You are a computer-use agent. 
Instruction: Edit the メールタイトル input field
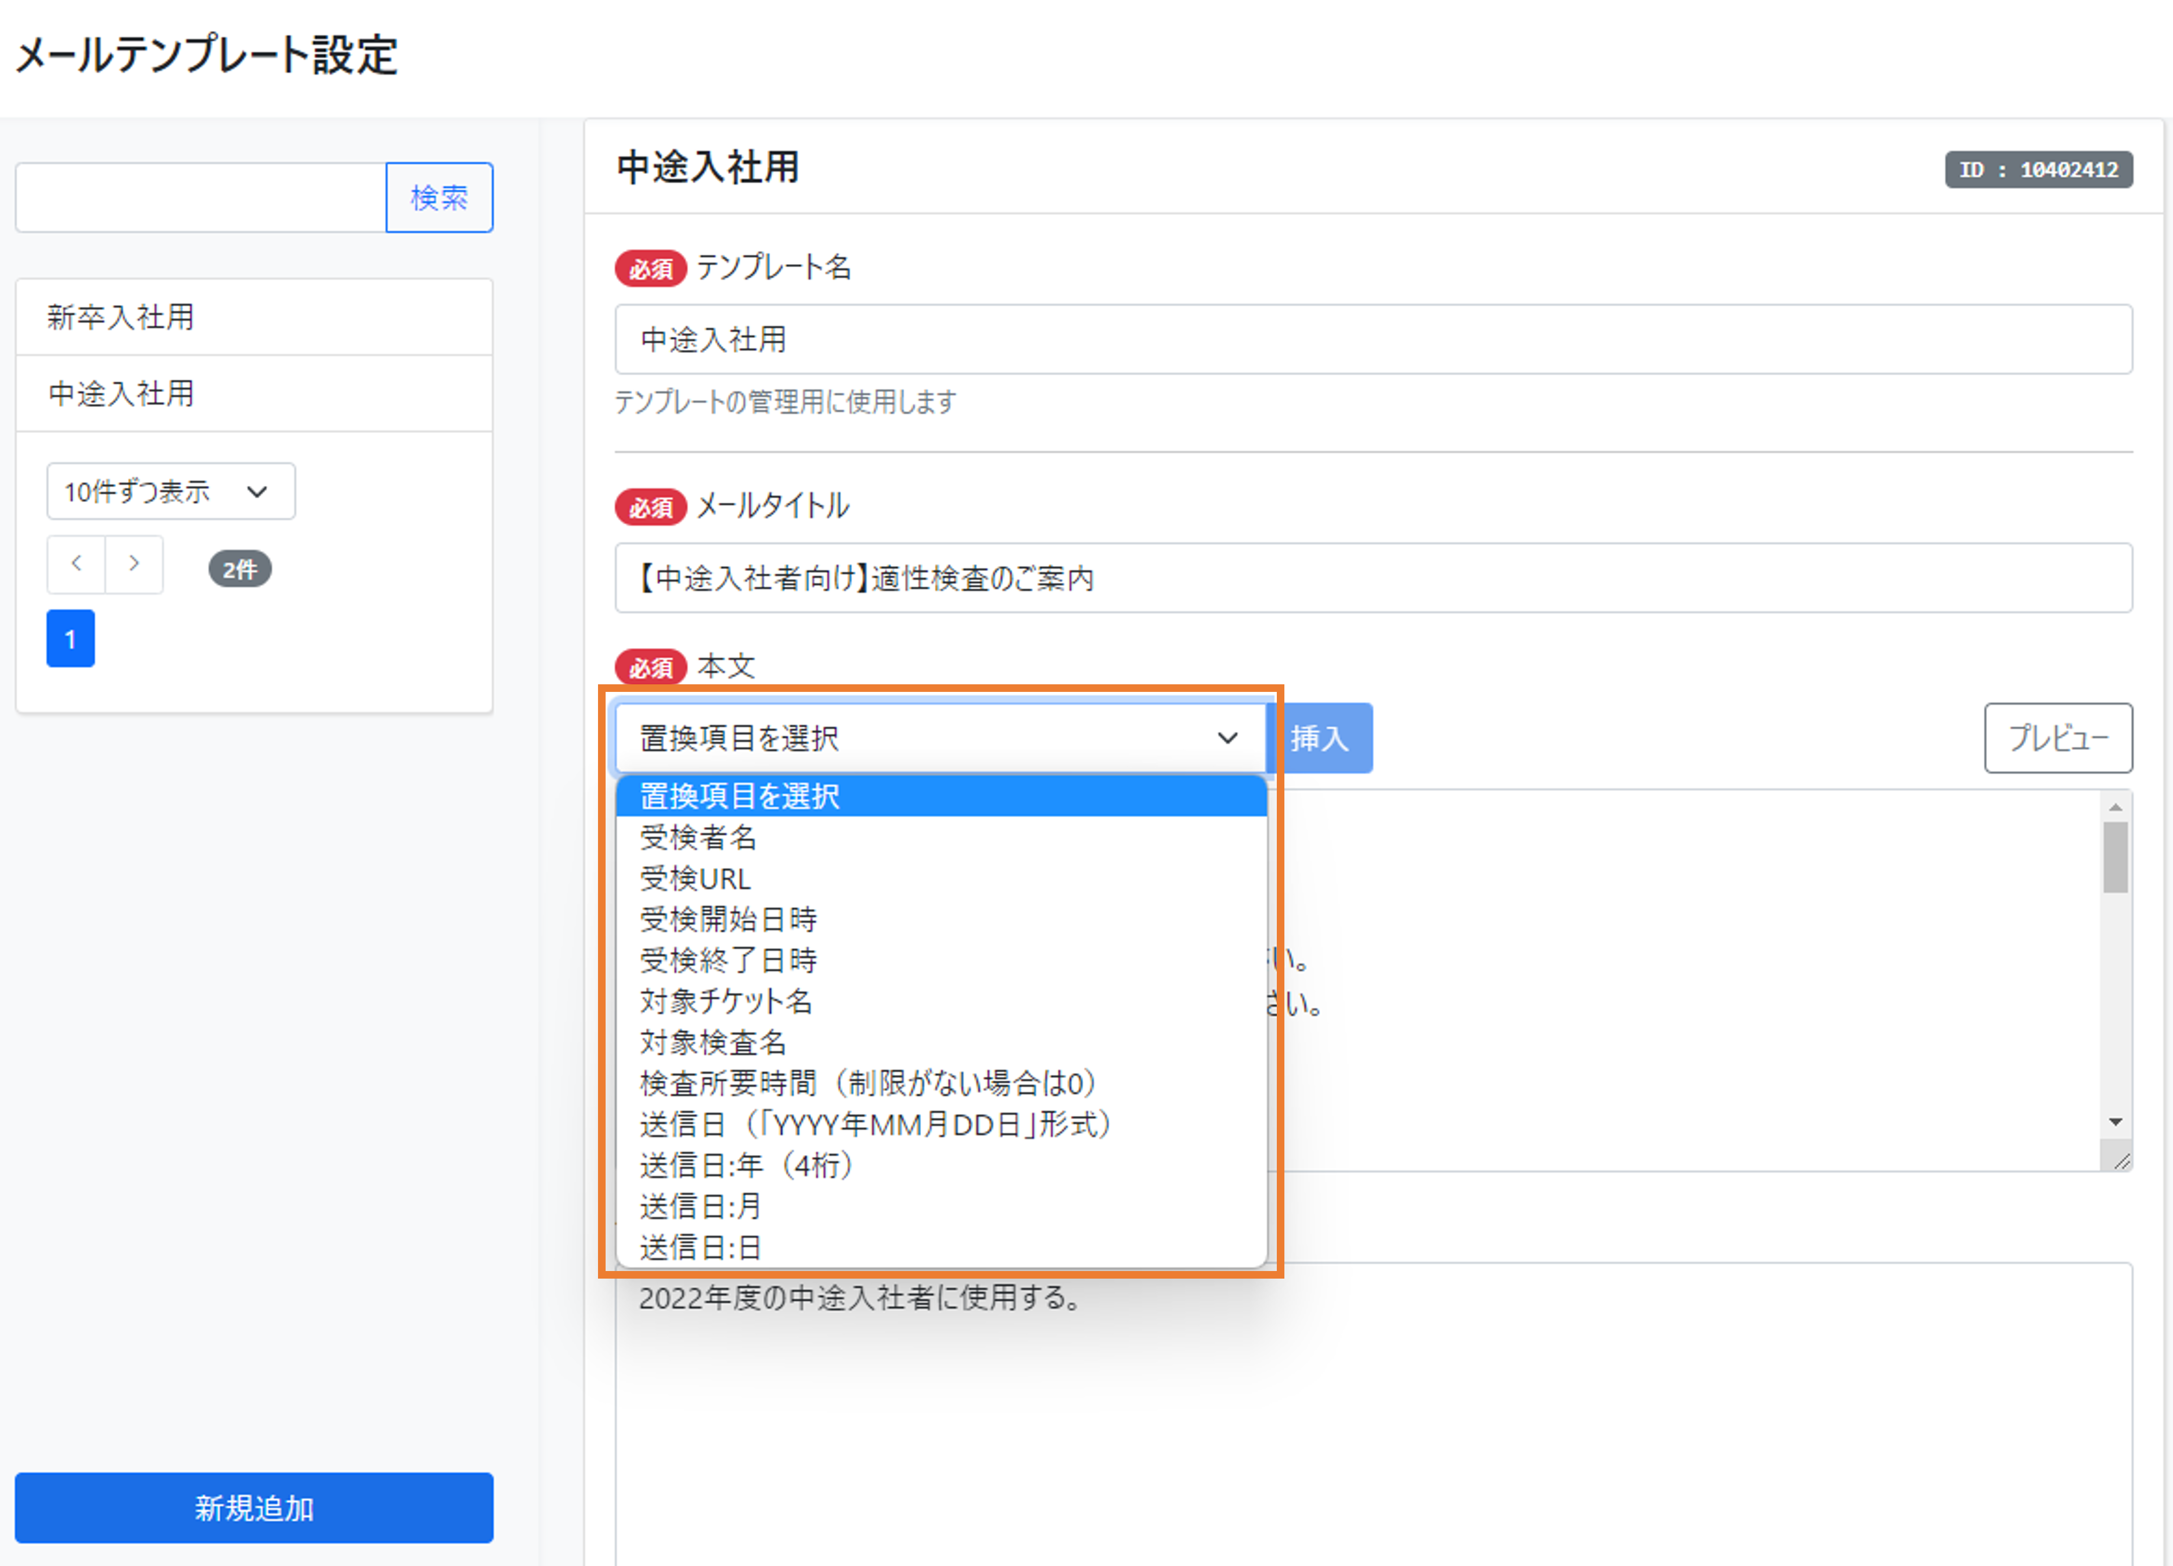(1373, 578)
